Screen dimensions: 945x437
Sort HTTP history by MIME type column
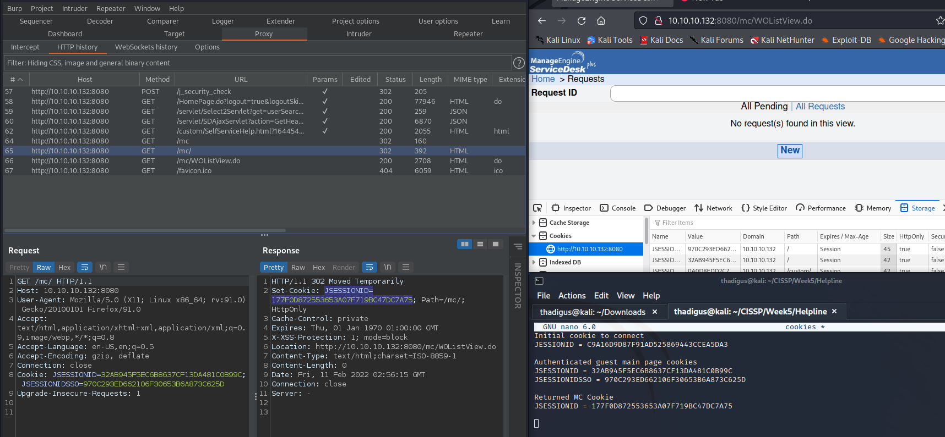(x=470, y=79)
